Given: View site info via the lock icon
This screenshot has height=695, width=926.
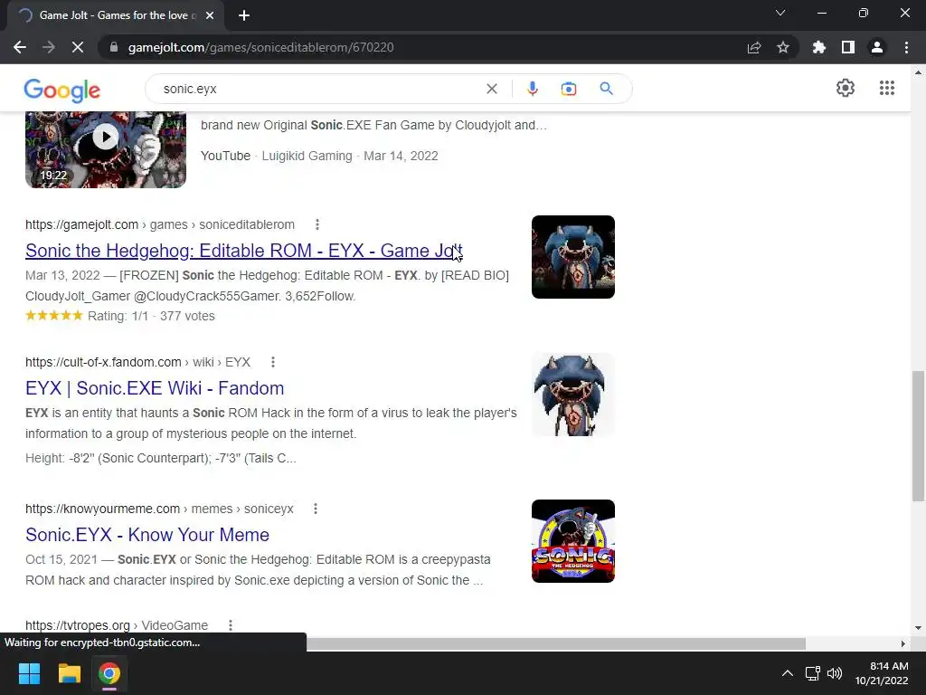Looking at the screenshot, I should tap(114, 47).
